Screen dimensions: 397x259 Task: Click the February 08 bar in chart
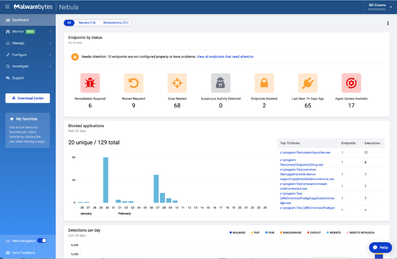[162, 198]
